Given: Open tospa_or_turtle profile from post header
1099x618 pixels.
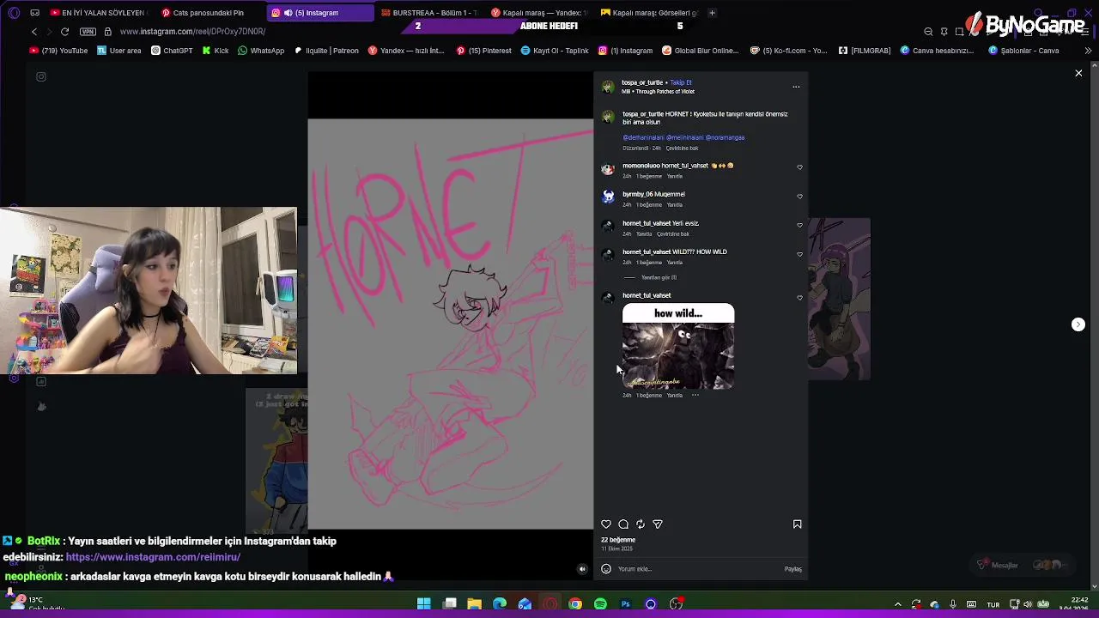Looking at the screenshot, I should (x=642, y=82).
